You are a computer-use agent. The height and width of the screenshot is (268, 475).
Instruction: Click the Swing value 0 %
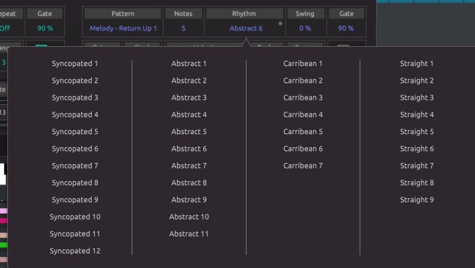coord(305,29)
